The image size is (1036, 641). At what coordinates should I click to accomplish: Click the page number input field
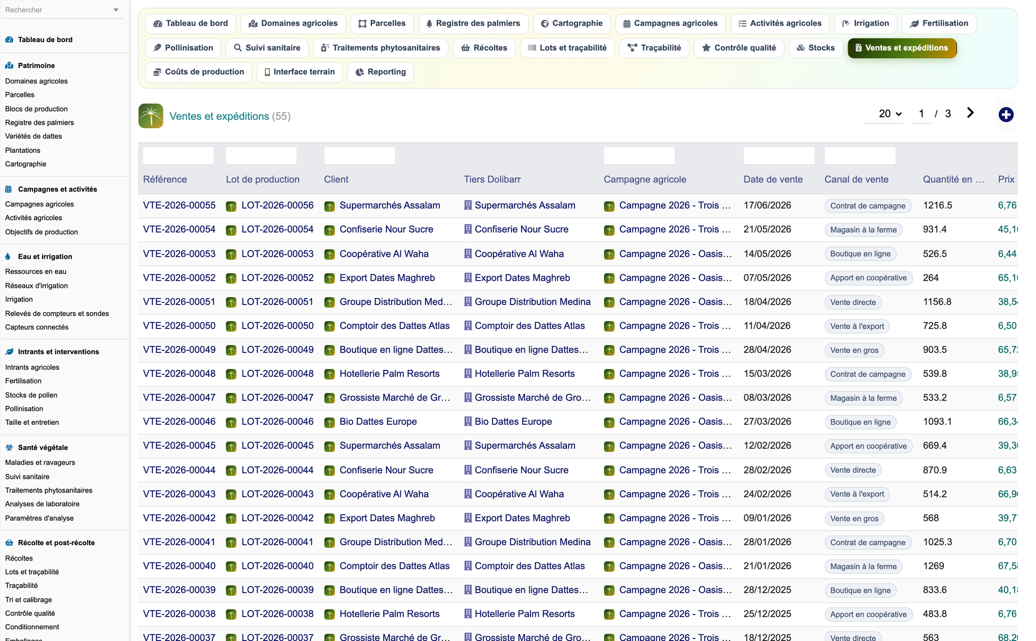tap(921, 114)
